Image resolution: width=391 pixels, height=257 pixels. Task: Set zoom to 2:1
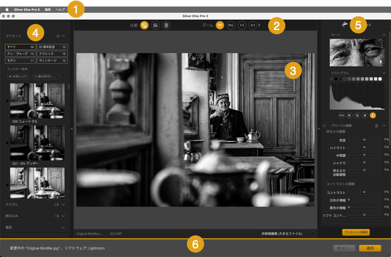click(x=253, y=25)
